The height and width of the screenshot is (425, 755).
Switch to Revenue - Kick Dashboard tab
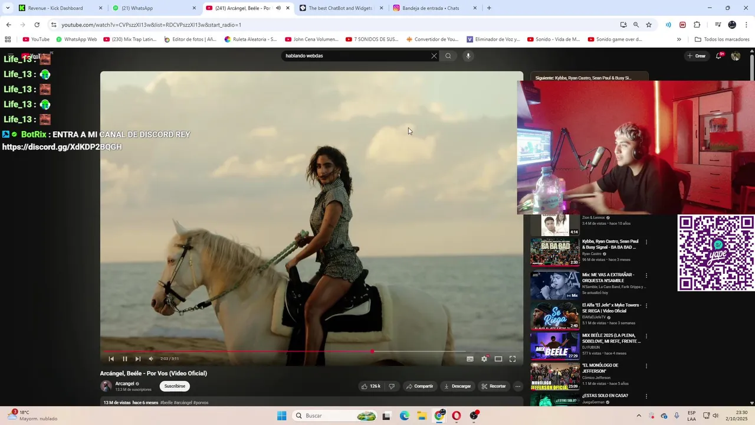[x=59, y=8]
